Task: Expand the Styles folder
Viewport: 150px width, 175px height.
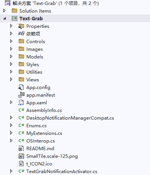Action: [x=11, y=64]
